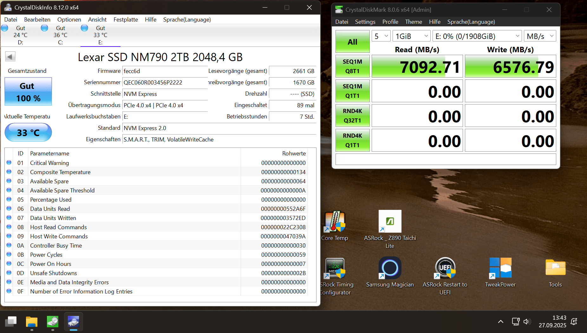The height and width of the screenshot is (333, 587).
Task: Open unit dropdown showing MB/s
Action: click(540, 36)
